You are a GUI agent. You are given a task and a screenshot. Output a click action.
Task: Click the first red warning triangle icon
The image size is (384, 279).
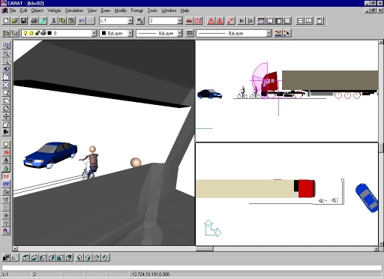pyautogui.click(x=211, y=21)
